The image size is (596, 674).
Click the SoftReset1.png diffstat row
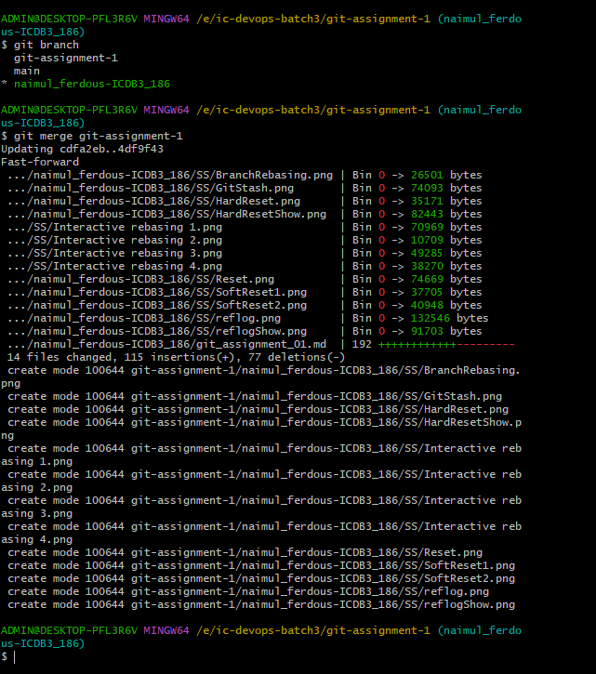click(245, 292)
